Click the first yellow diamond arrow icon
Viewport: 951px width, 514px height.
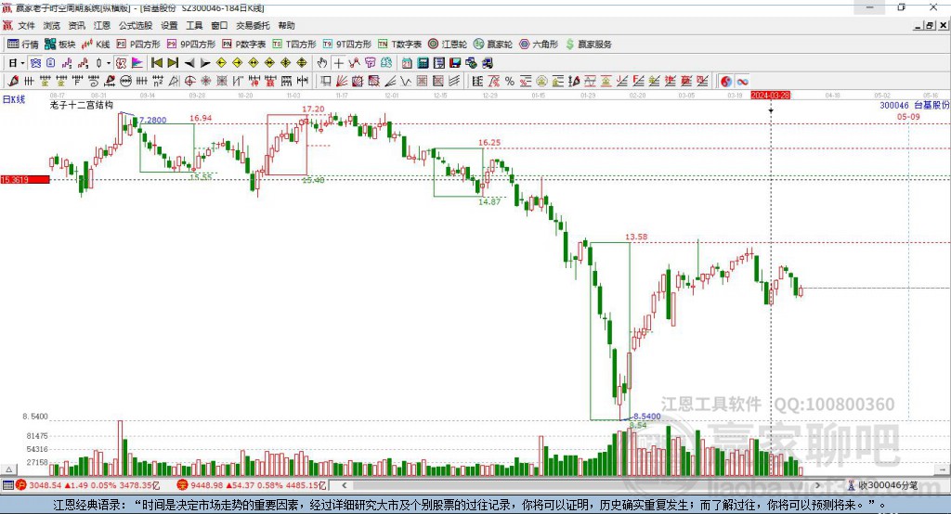[221, 63]
